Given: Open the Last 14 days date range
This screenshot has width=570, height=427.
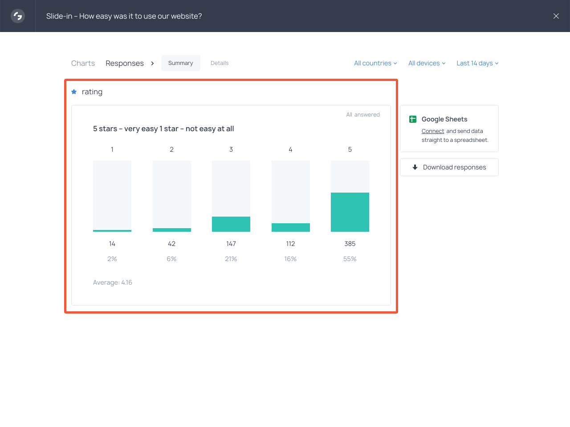Looking at the screenshot, I should pyautogui.click(x=477, y=63).
